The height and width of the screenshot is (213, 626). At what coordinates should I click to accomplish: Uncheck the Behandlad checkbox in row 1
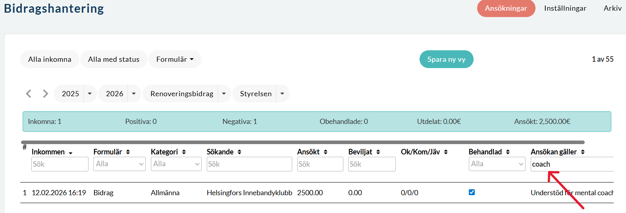click(x=472, y=192)
